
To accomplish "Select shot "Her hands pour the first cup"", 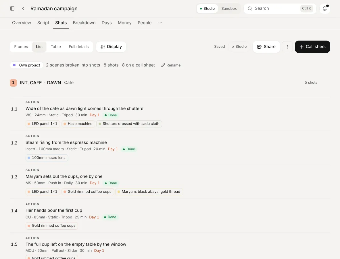I will (54, 210).
